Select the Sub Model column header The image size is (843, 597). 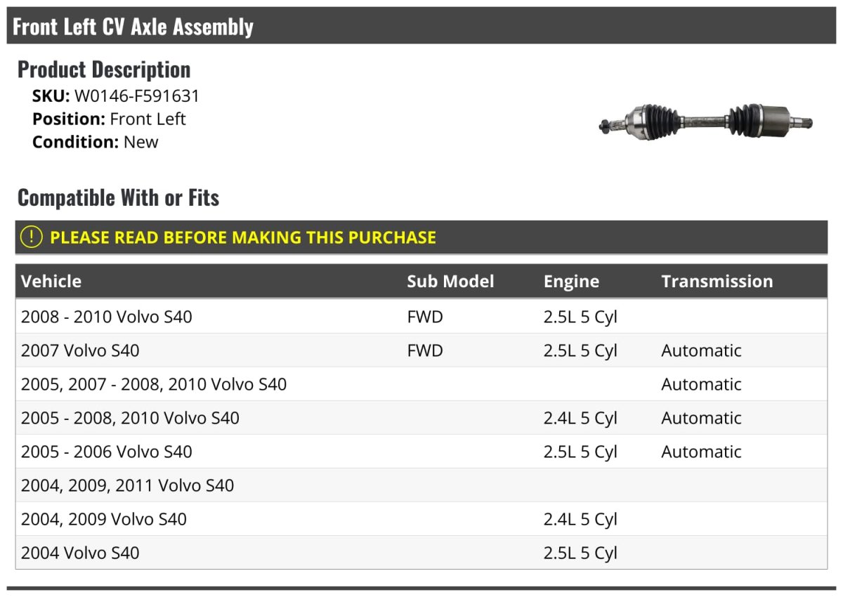(x=450, y=282)
